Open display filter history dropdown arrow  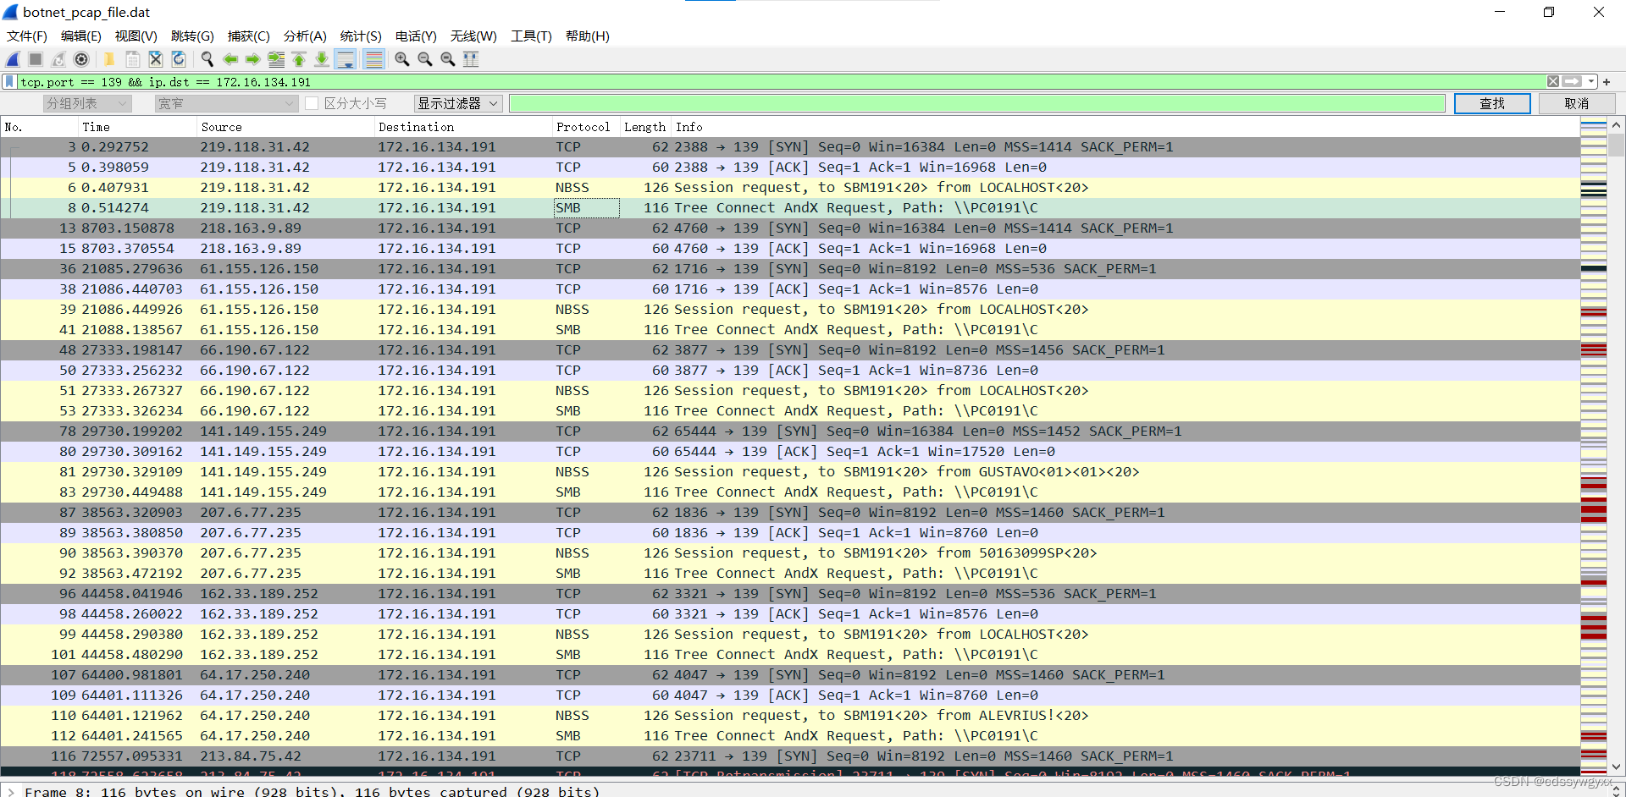pyautogui.click(x=1591, y=82)
